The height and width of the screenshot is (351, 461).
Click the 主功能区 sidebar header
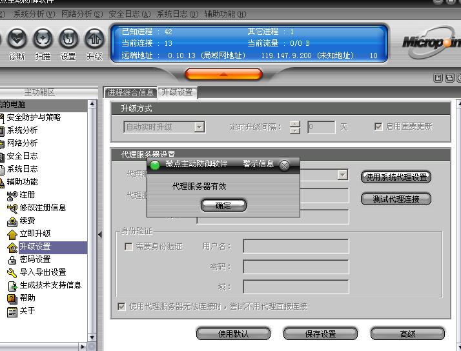click(39, 92)
